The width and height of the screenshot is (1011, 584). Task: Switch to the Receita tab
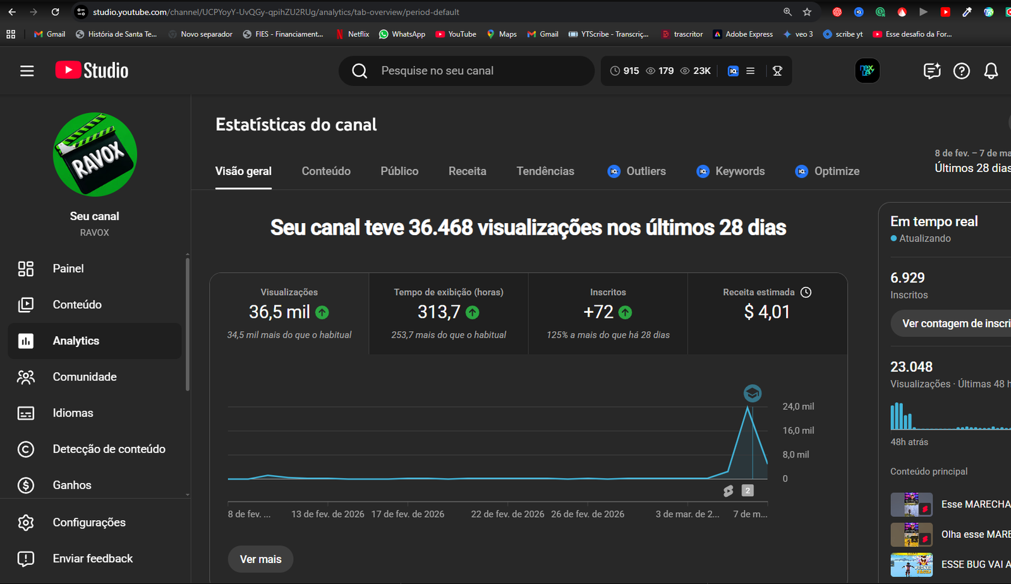point(468,171)
